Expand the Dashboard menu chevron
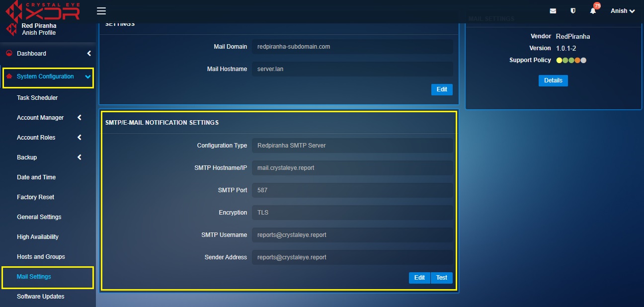 coord(89,54)
